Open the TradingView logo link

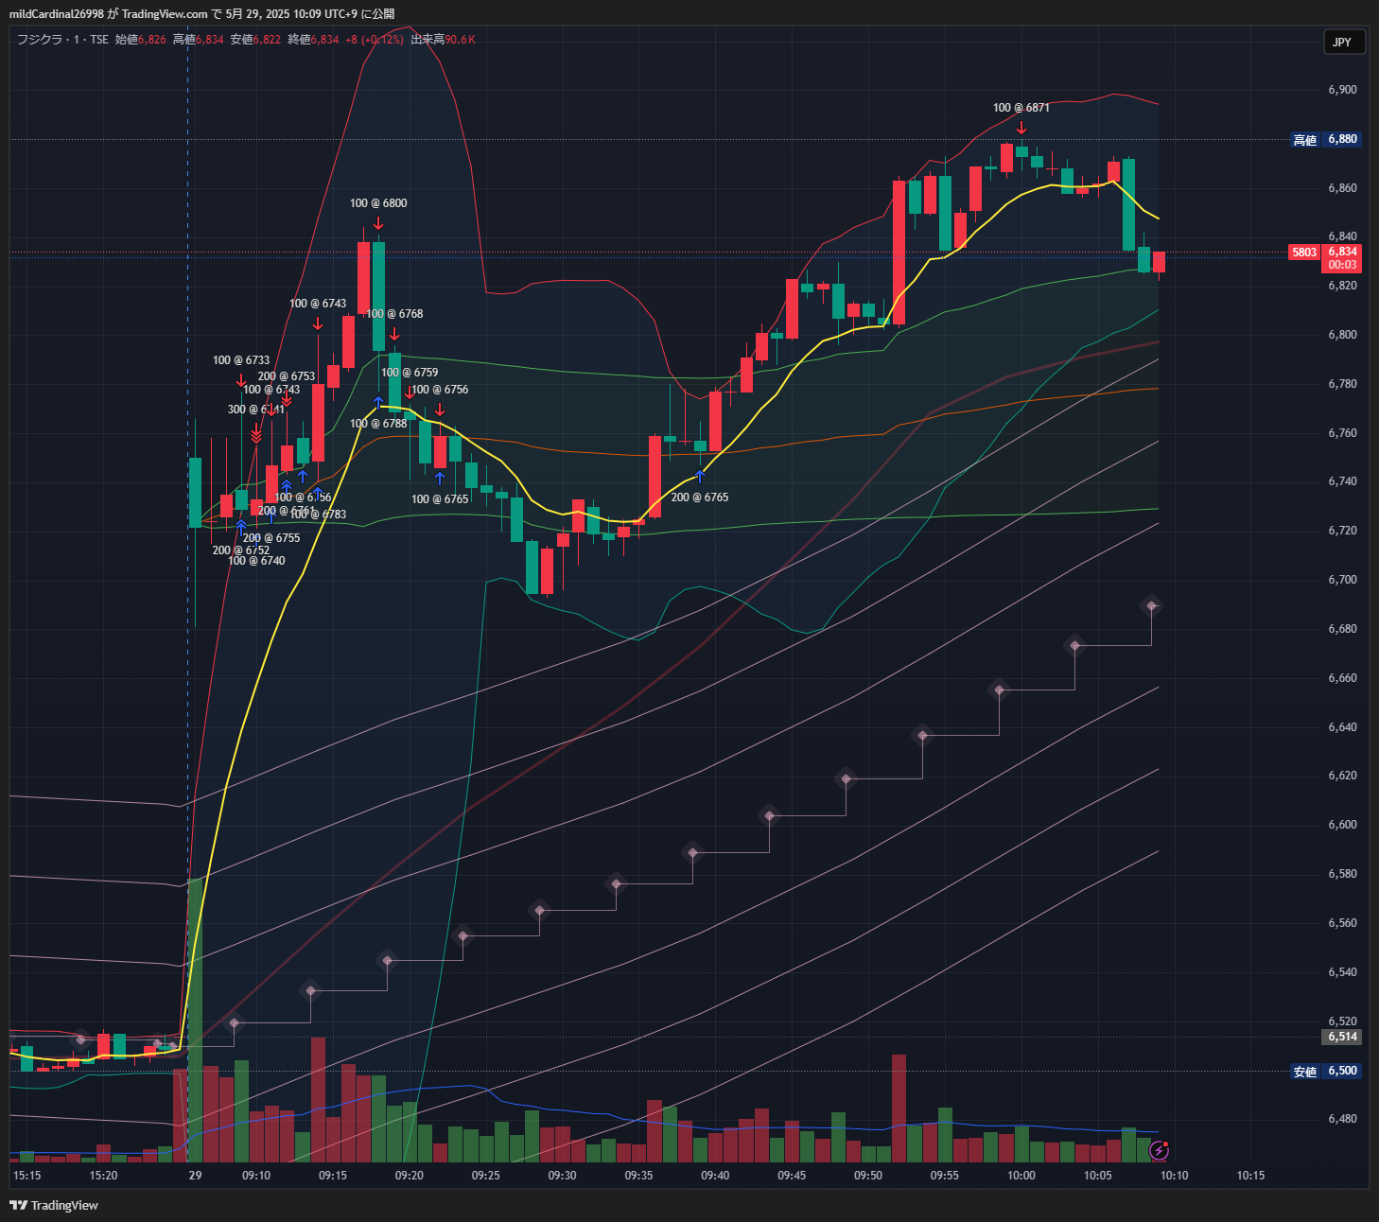54,1205
